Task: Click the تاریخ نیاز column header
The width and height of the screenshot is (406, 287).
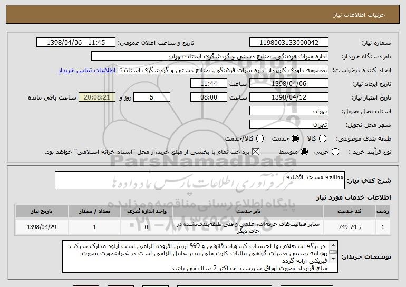Action: point(42,212)
